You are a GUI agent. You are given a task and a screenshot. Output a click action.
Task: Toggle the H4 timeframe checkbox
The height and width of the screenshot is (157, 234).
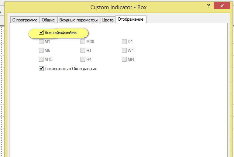click(x=83, y=59)
